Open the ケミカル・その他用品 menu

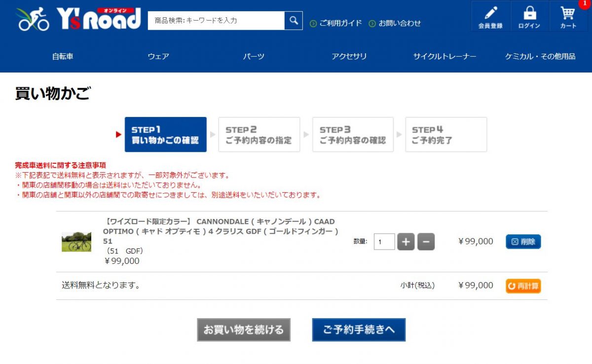coord(540,56)
